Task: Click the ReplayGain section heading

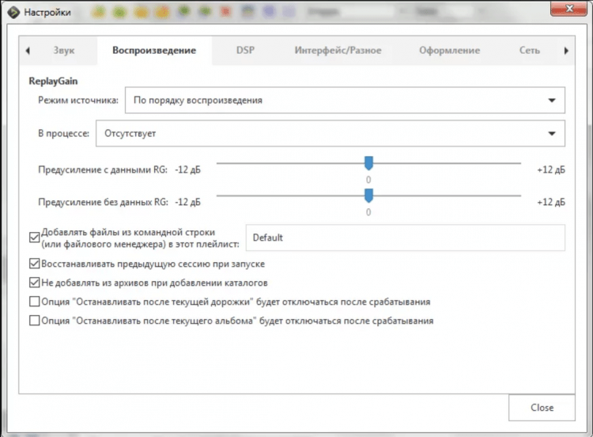Action: click(x=53, y=81)
